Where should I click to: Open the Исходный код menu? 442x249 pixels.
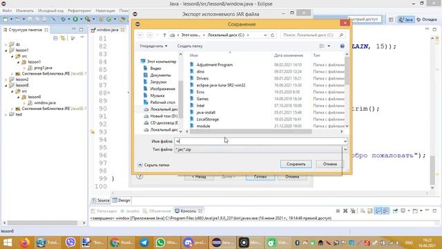tap(50, 11)
